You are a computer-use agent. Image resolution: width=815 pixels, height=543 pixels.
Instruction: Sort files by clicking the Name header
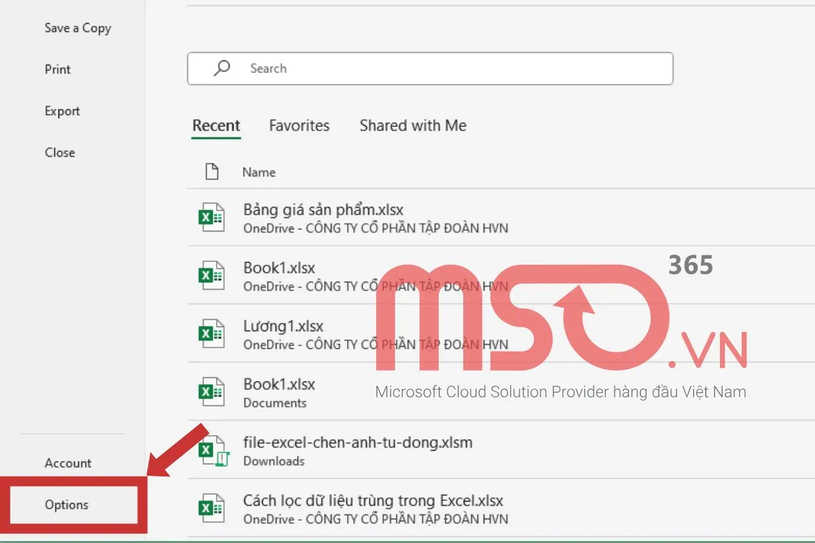click(x=259, y=172)
